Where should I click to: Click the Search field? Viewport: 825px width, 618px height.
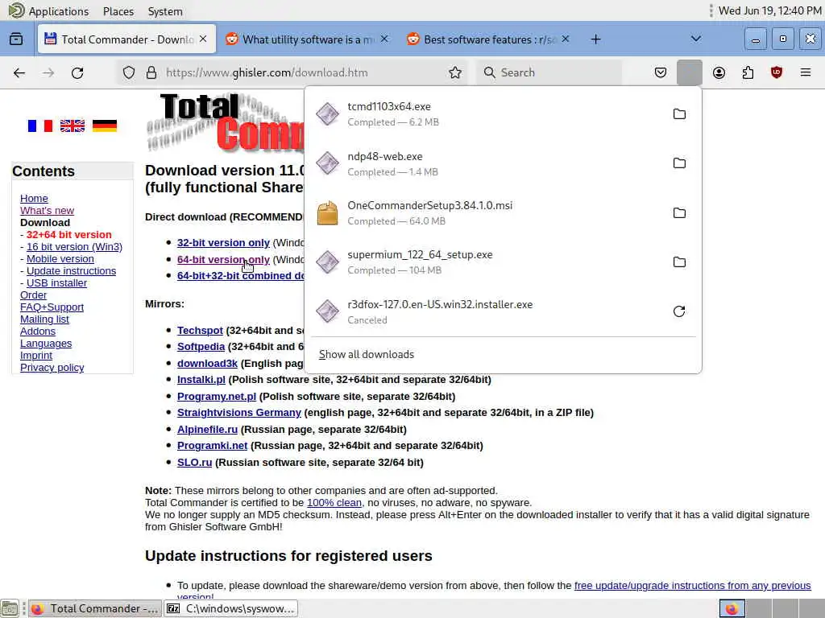point(548,72)
